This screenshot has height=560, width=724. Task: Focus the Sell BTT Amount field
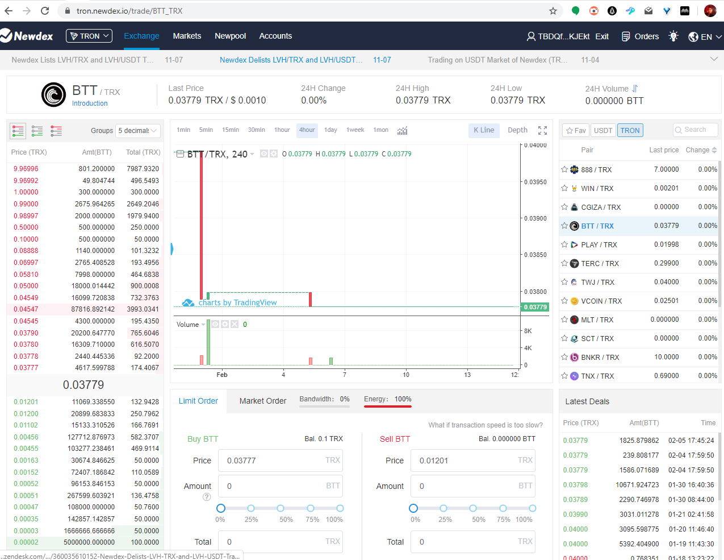coord(473,486)
